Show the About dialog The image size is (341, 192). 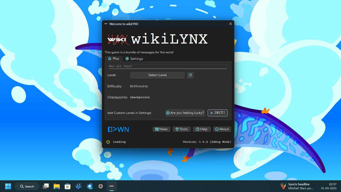[222, 129]
